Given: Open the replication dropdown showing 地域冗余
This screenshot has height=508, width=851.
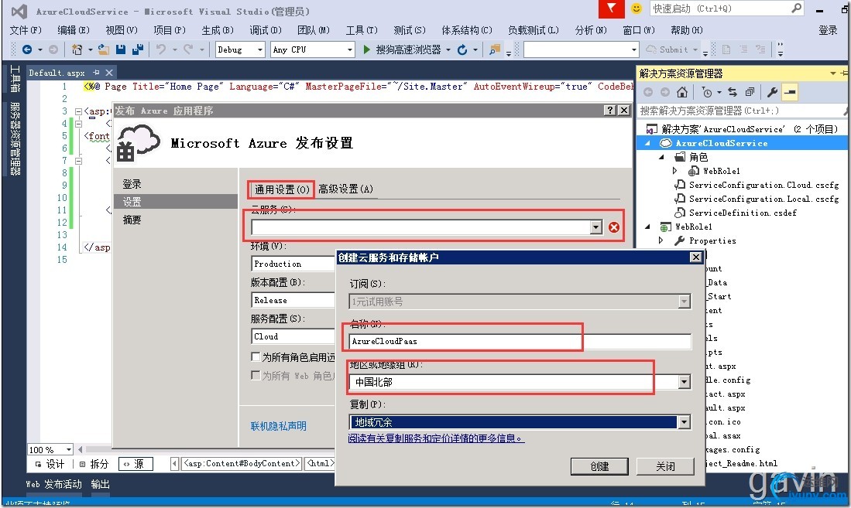Looking at the screenshot, I should 684,422.
